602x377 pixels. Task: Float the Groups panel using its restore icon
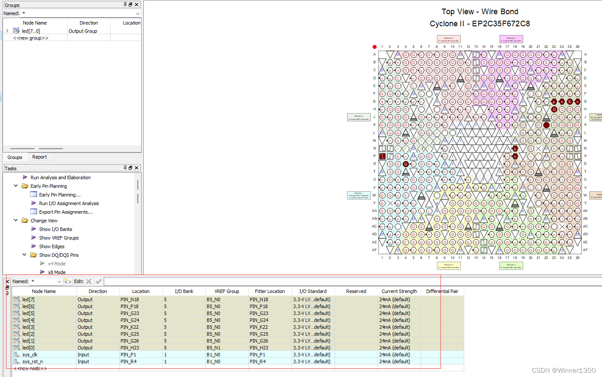(x=130, y=5)
